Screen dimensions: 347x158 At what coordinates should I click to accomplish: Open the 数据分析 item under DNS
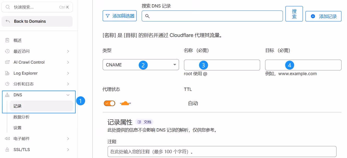[22, 117]
